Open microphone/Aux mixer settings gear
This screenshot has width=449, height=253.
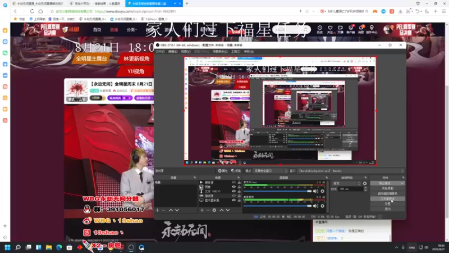pyautogui.click(x=322, y=191)
